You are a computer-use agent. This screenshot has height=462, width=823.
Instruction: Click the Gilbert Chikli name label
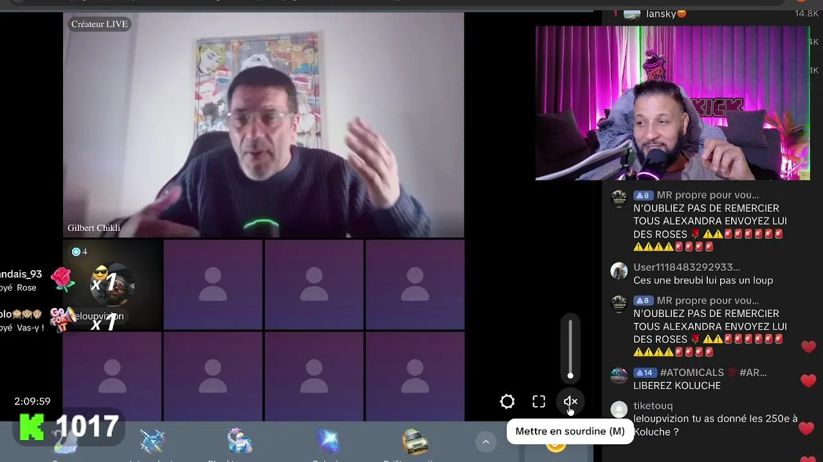94,228
